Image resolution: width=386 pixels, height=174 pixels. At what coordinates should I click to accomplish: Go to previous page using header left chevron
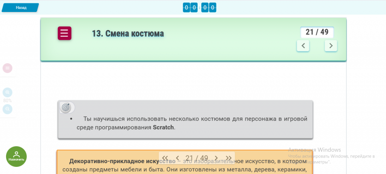pos(303,46)
